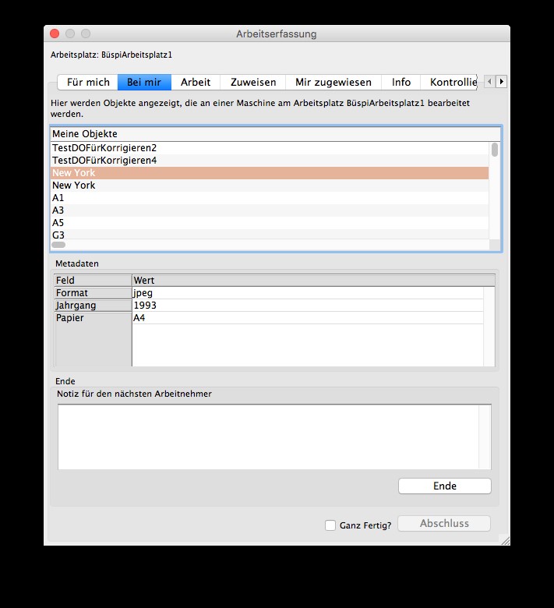Select TestDOFürKorrigieren2 in the object list
This screenshot has height=608, width=554.
tap(104, 148)
